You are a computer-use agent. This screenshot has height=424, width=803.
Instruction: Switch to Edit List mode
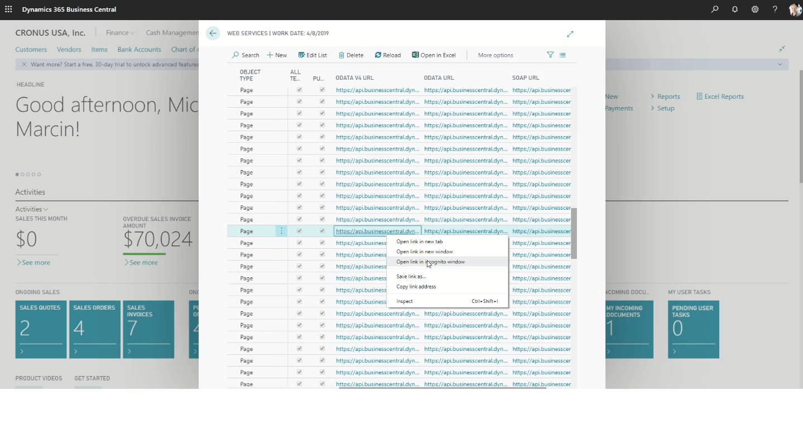coord(312,55)
